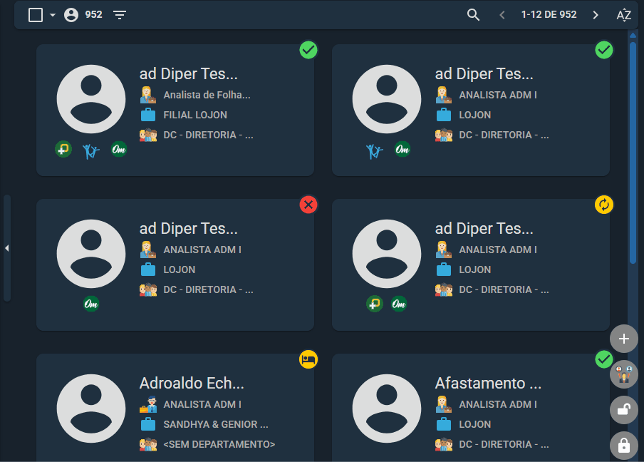Click the department icon beside <SEM DEPARTAMENTO>

pos(148,444)
